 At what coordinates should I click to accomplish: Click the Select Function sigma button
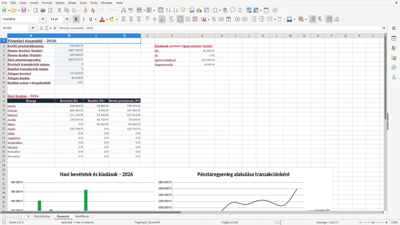tap(47, 28)
